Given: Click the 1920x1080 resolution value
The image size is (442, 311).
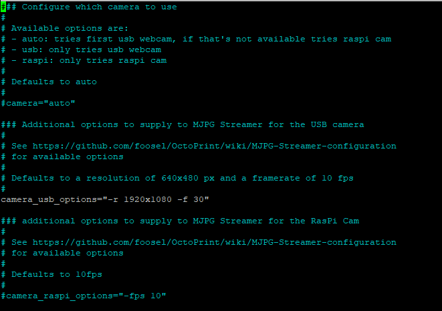Looking at the screenshot, I should point(148,199).
